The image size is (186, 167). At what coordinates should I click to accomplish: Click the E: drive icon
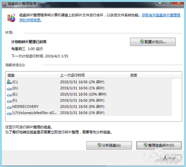(x=9, y=95)
